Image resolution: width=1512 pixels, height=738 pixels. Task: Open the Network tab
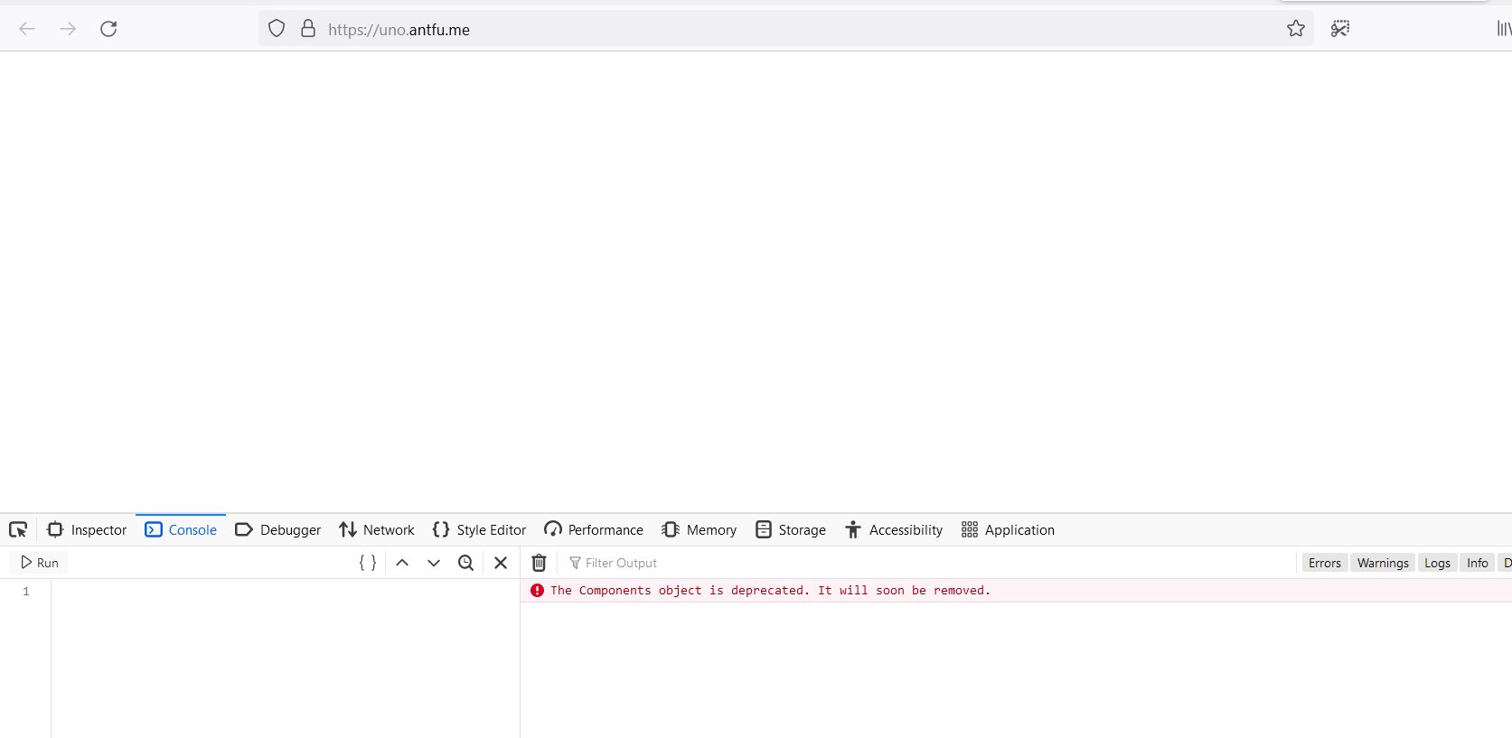(x=377, y=529)
